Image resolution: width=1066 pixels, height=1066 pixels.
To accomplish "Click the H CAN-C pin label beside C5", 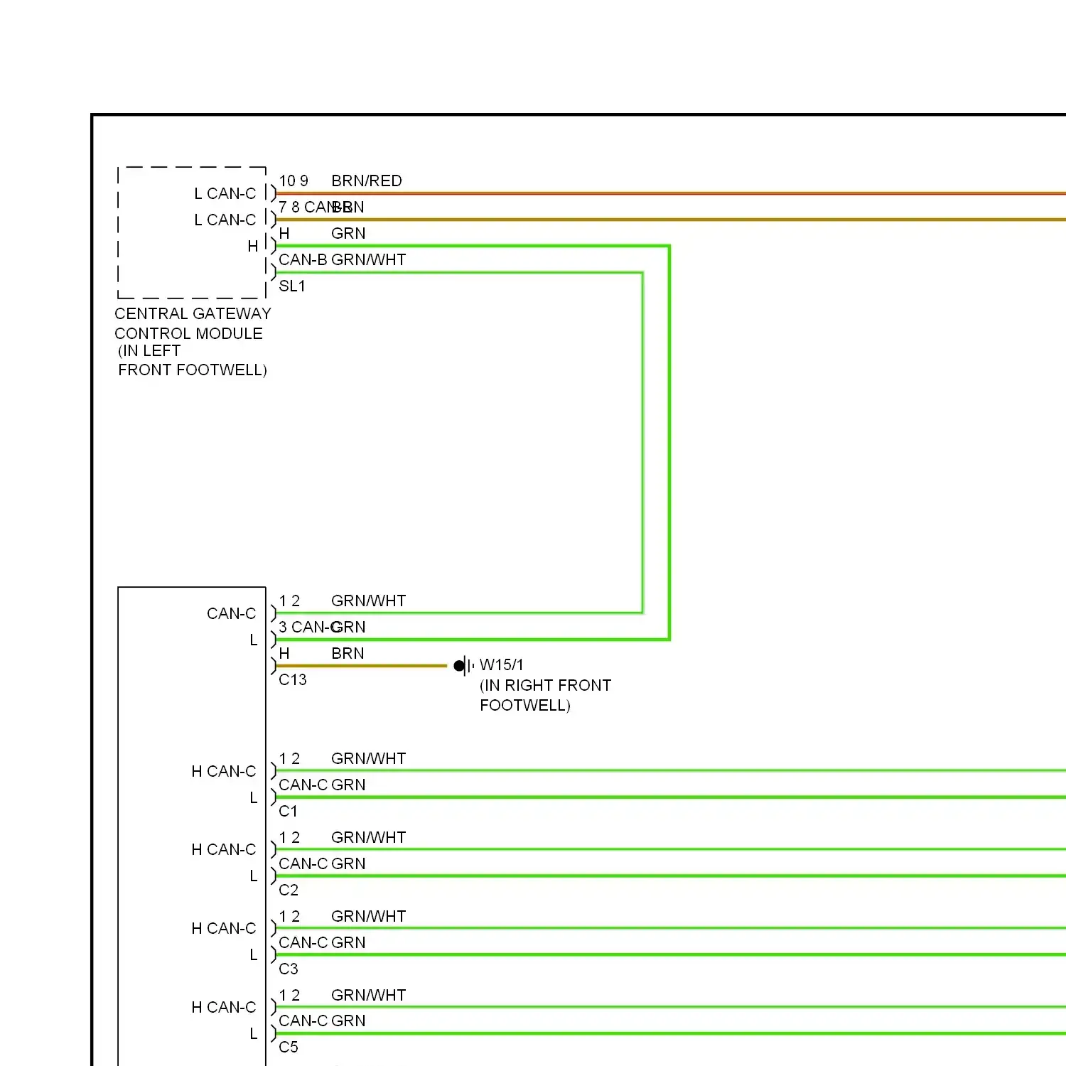I will click(224, 1007).
